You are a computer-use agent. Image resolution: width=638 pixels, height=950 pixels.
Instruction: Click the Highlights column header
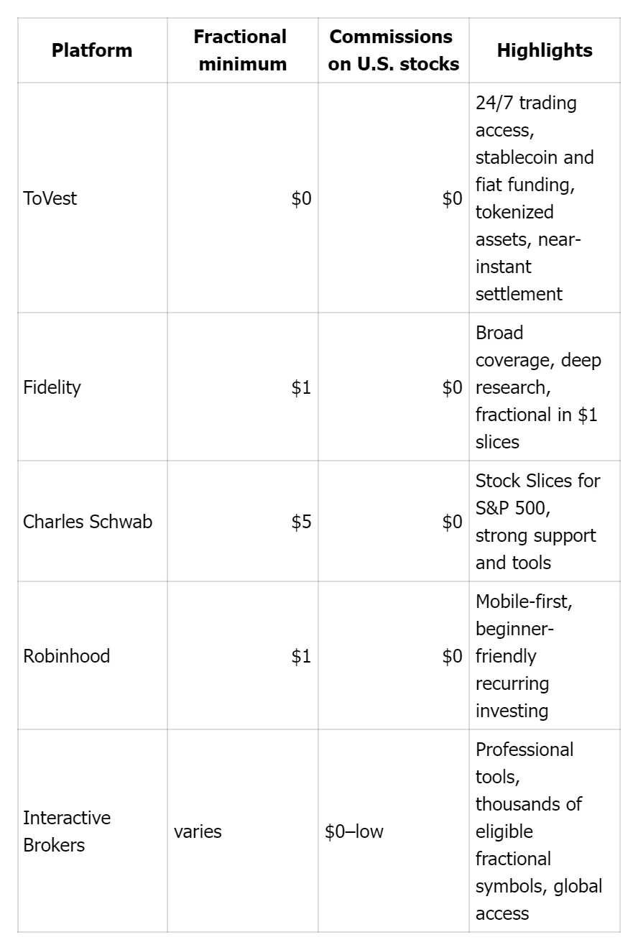click(x=545, y=50)
